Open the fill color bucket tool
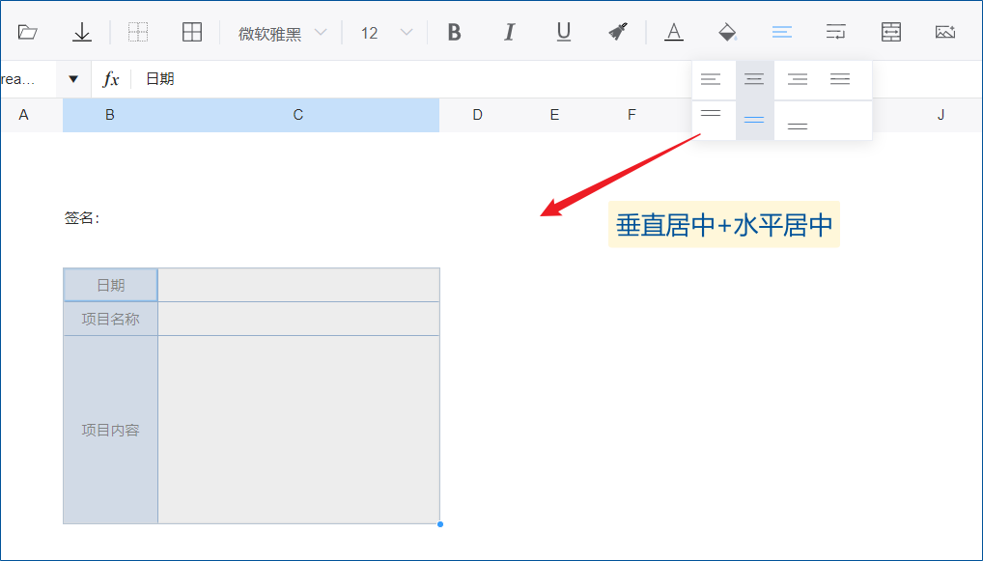 point(727,32)
